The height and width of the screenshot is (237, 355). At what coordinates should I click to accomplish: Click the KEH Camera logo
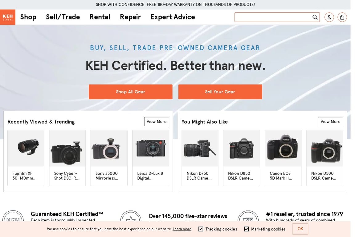pos(7,17)
